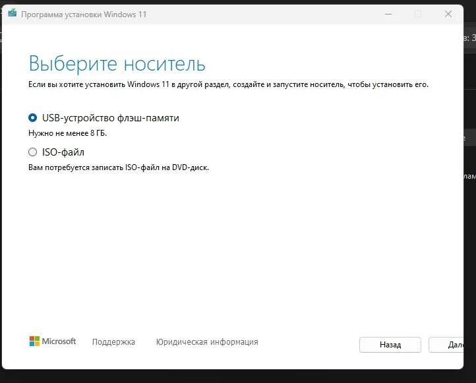Open the Юридическая информация link
The image size is (476, 383).
click(x=207, y=342)
